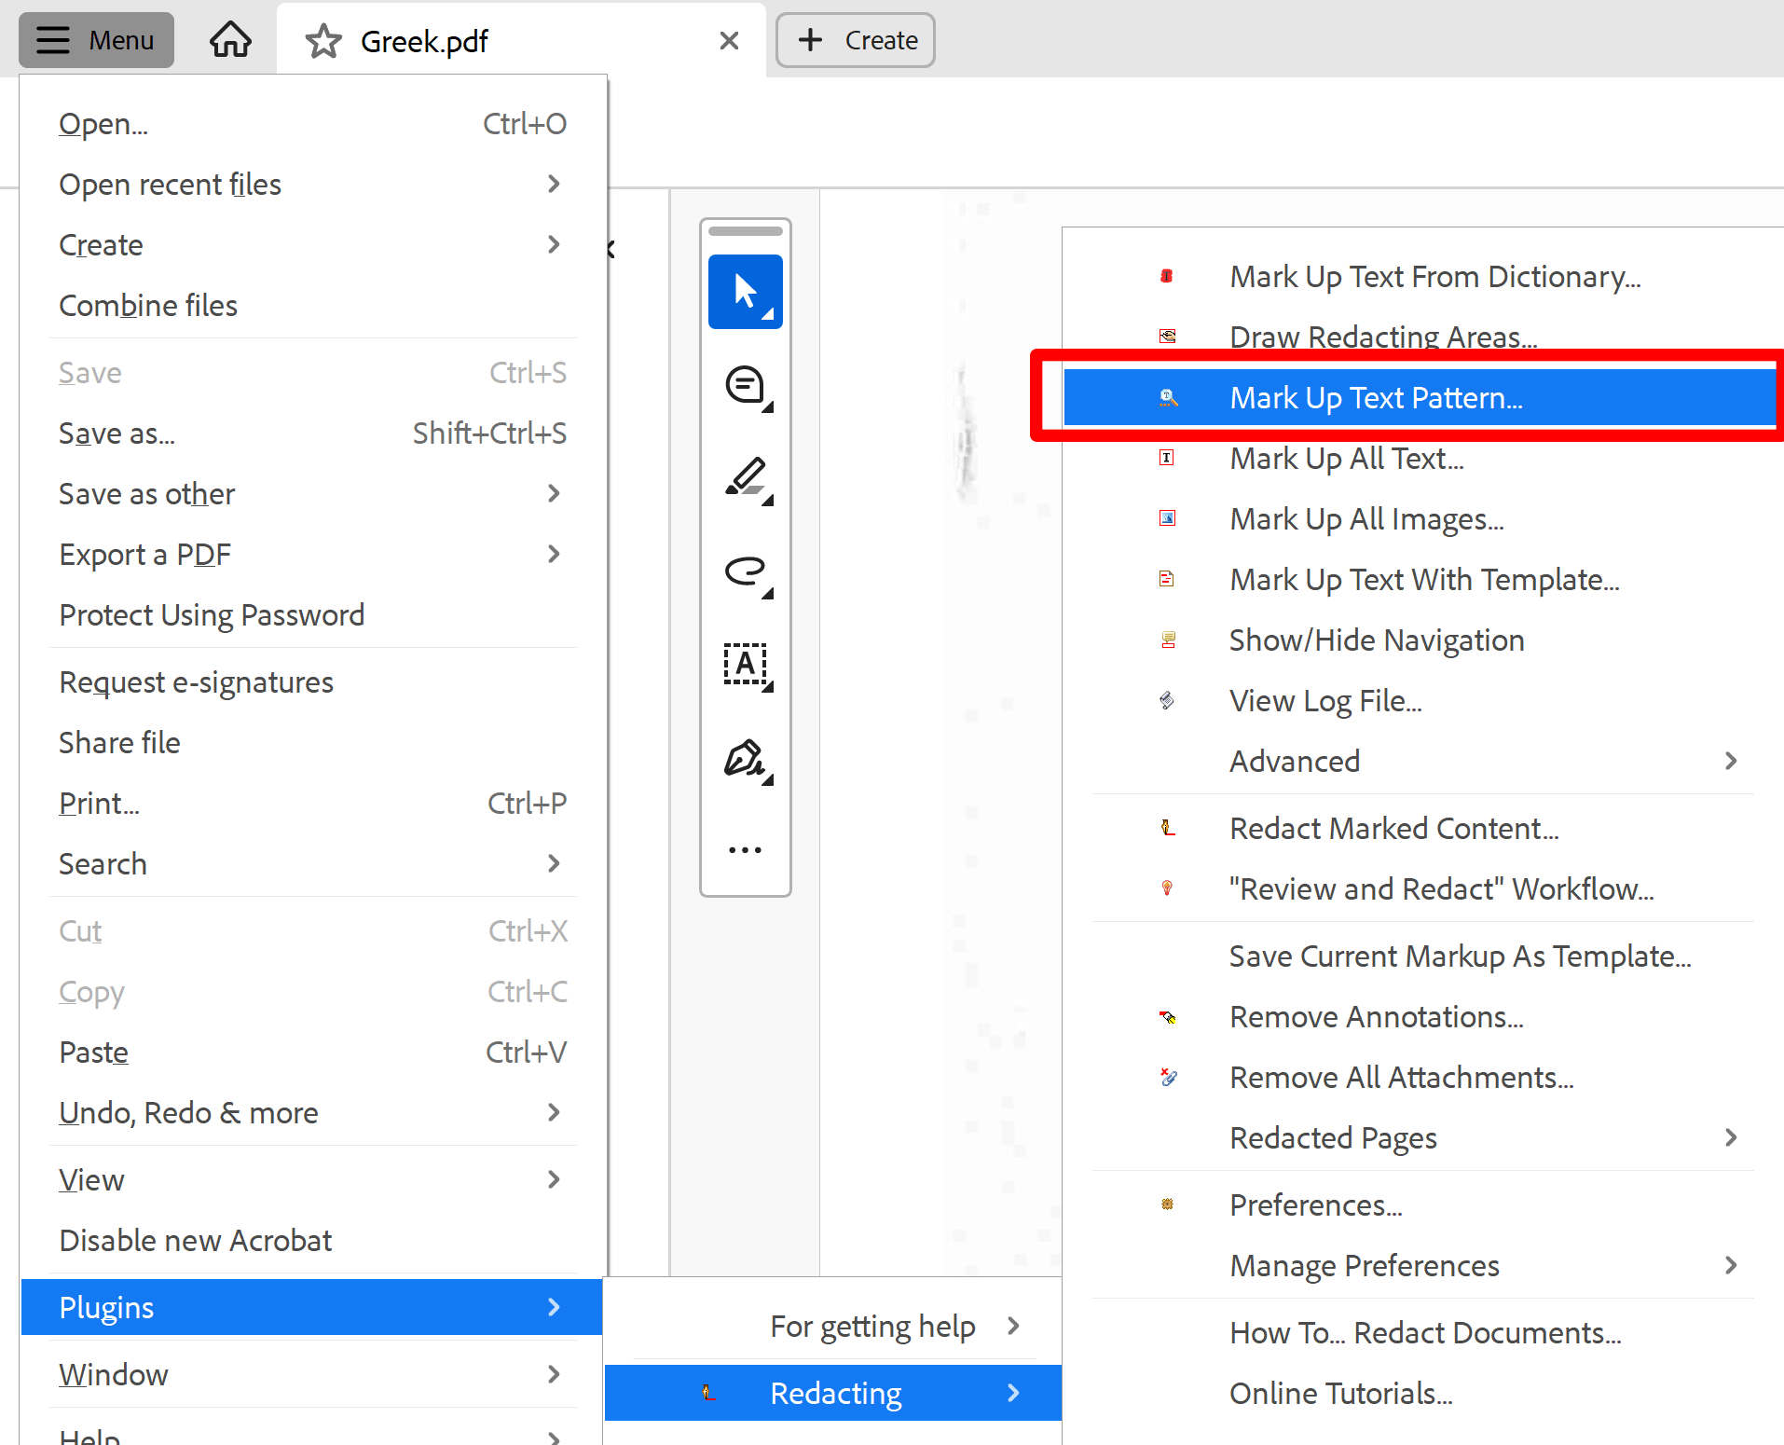Click the Home icon
The height and width of the screenshot is (1445, 1784).
click(x=230, y=40)
